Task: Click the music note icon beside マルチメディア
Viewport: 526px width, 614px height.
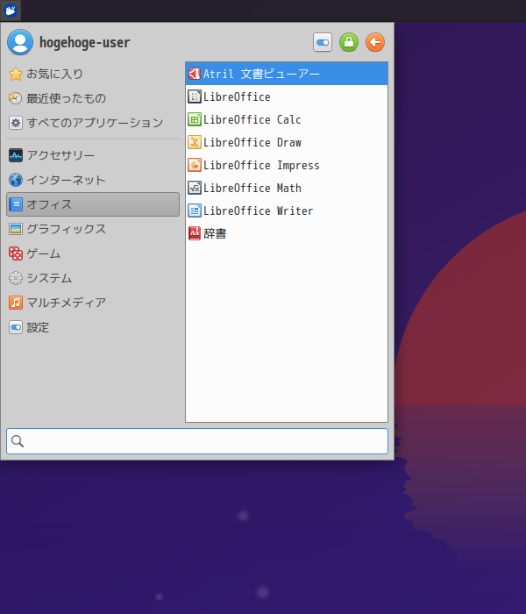Action: [16, 303]
